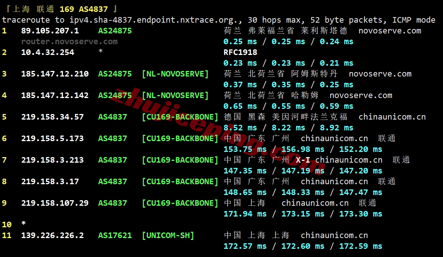Select the [CU169-BACKBONE] tag on hop 9

coord(180,203)
